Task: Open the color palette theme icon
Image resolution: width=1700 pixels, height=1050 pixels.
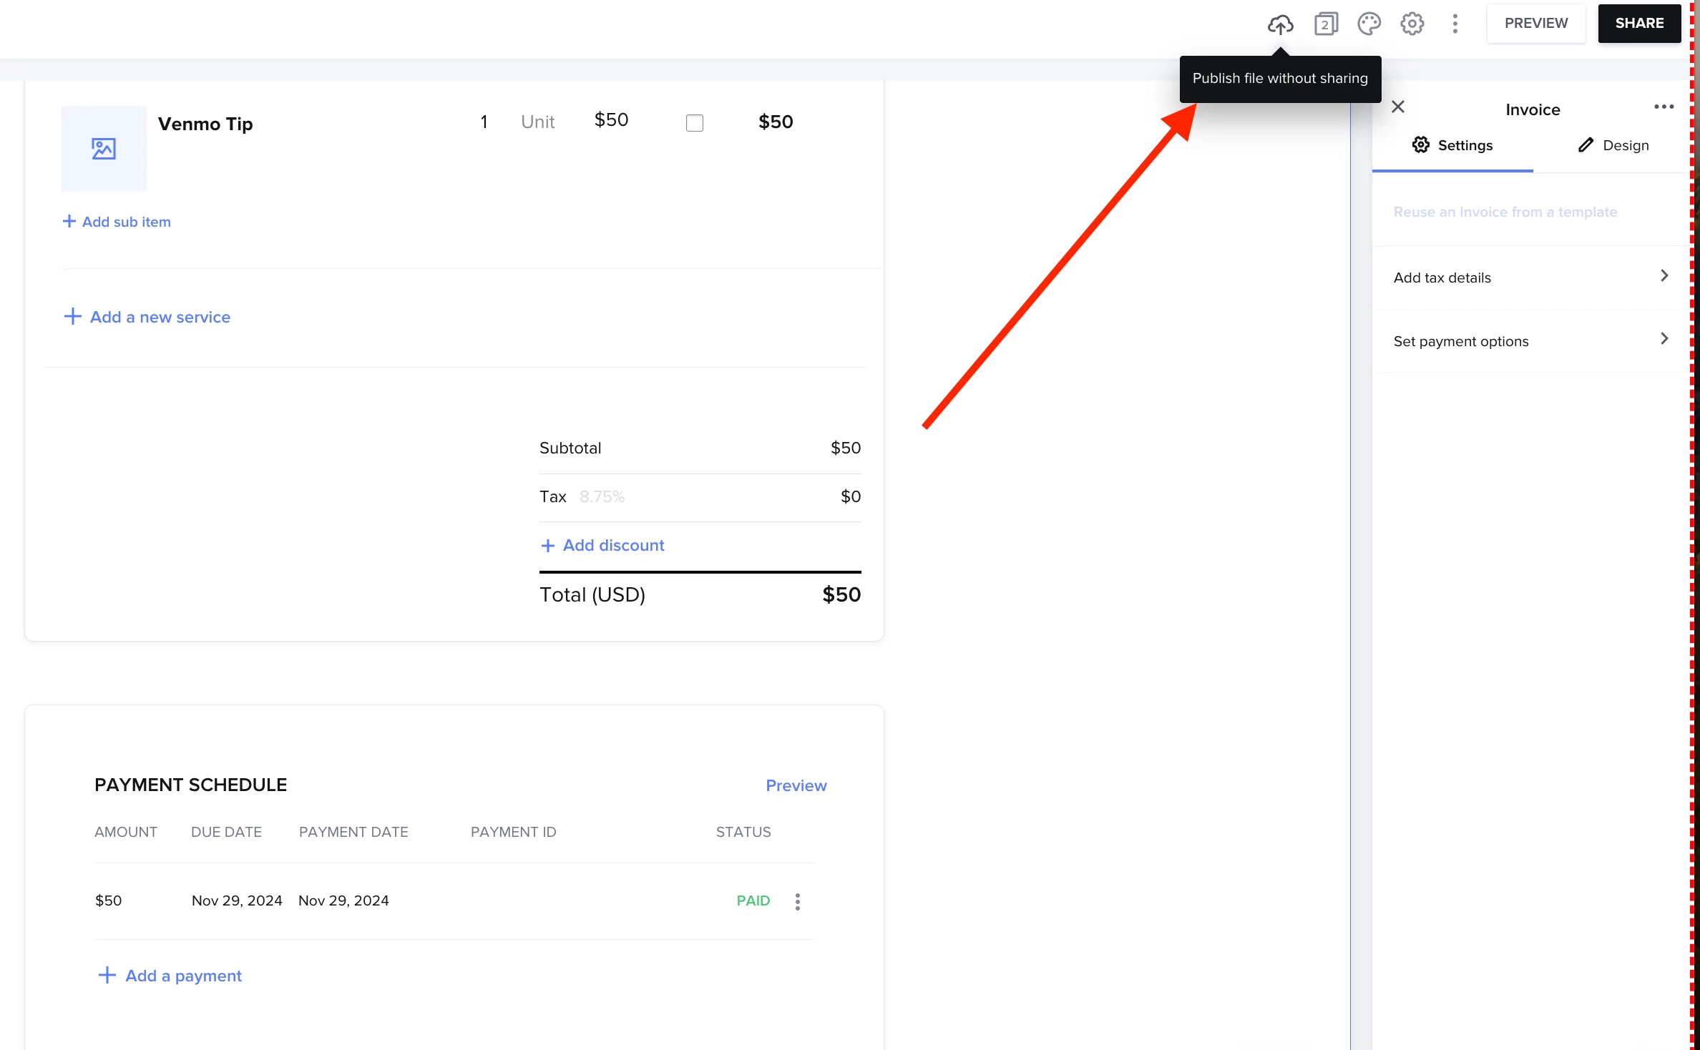Action: [x=1368, y=24]
